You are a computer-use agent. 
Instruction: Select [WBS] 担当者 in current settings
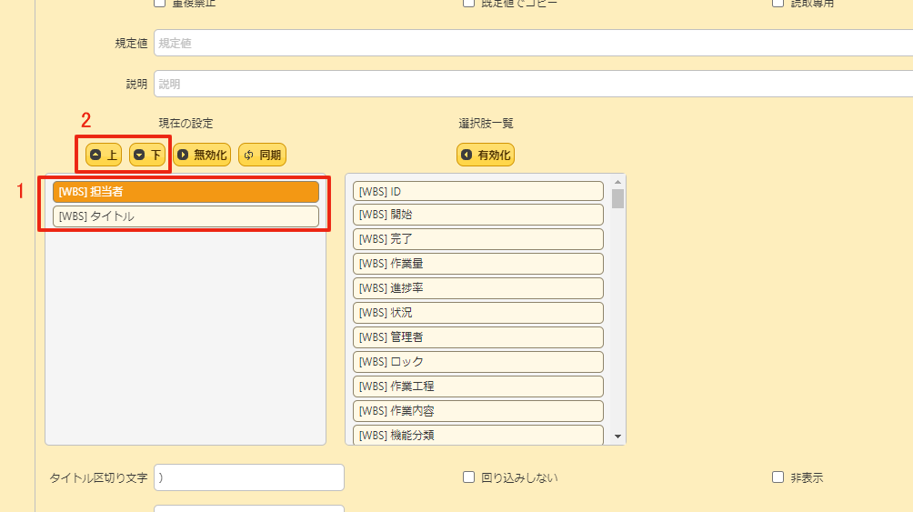click(x=186, y=192)
